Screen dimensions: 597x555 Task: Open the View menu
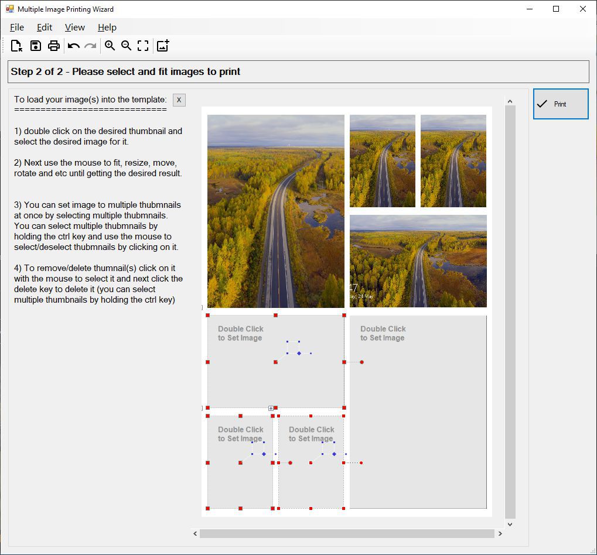pyautogui.click(x=74, y=27)
